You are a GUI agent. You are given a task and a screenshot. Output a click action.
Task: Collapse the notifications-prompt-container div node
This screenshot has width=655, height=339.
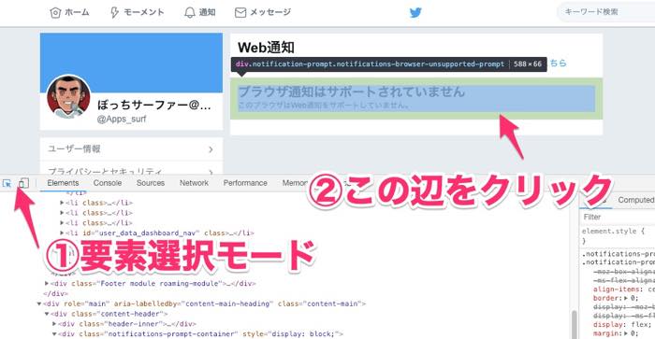[x=54, y=334]
